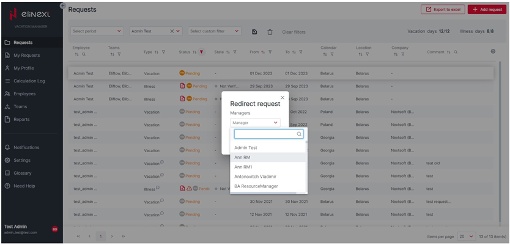Click the manager search input field
Image resolution: width=510 pixels, height=245 pixels.
[265, 134]
